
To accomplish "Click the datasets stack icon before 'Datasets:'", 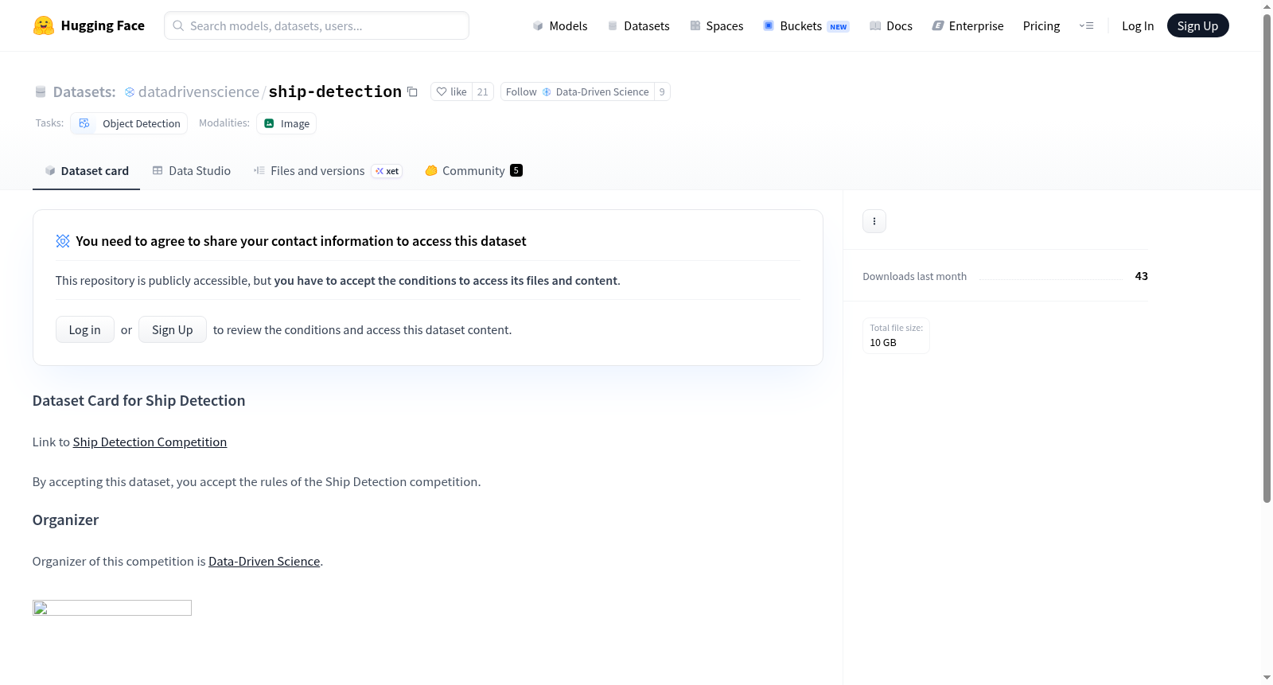I will (41, 92).
